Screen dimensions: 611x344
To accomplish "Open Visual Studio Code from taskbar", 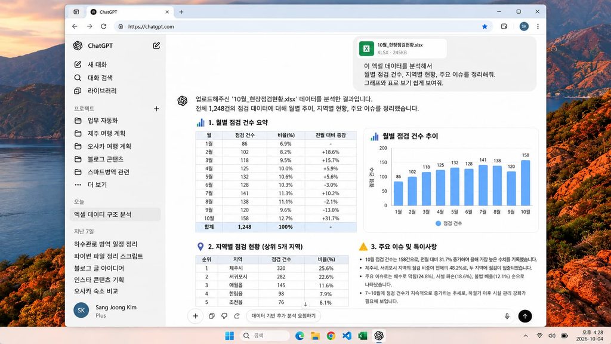I will [347, 336].
